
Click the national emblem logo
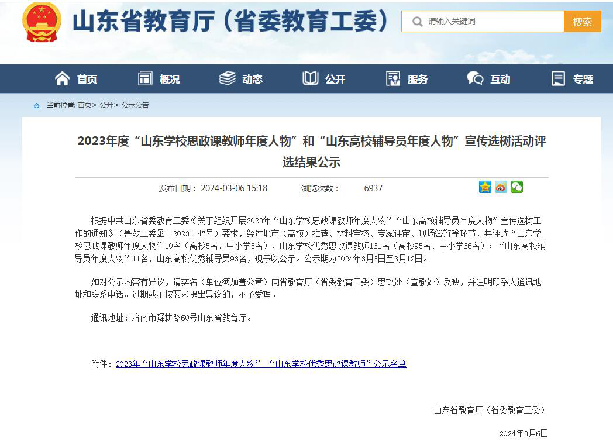[42, 22]
